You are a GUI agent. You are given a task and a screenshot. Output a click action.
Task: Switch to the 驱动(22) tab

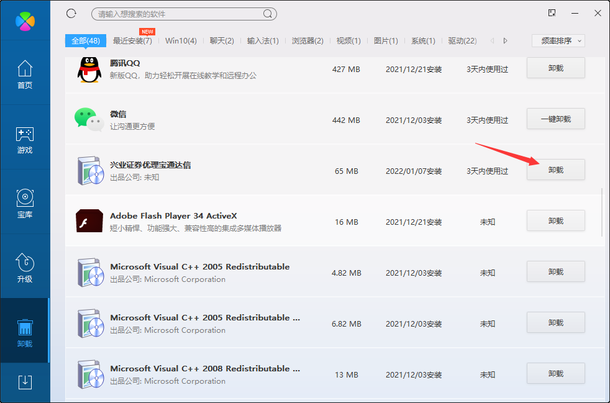[463, 41]
